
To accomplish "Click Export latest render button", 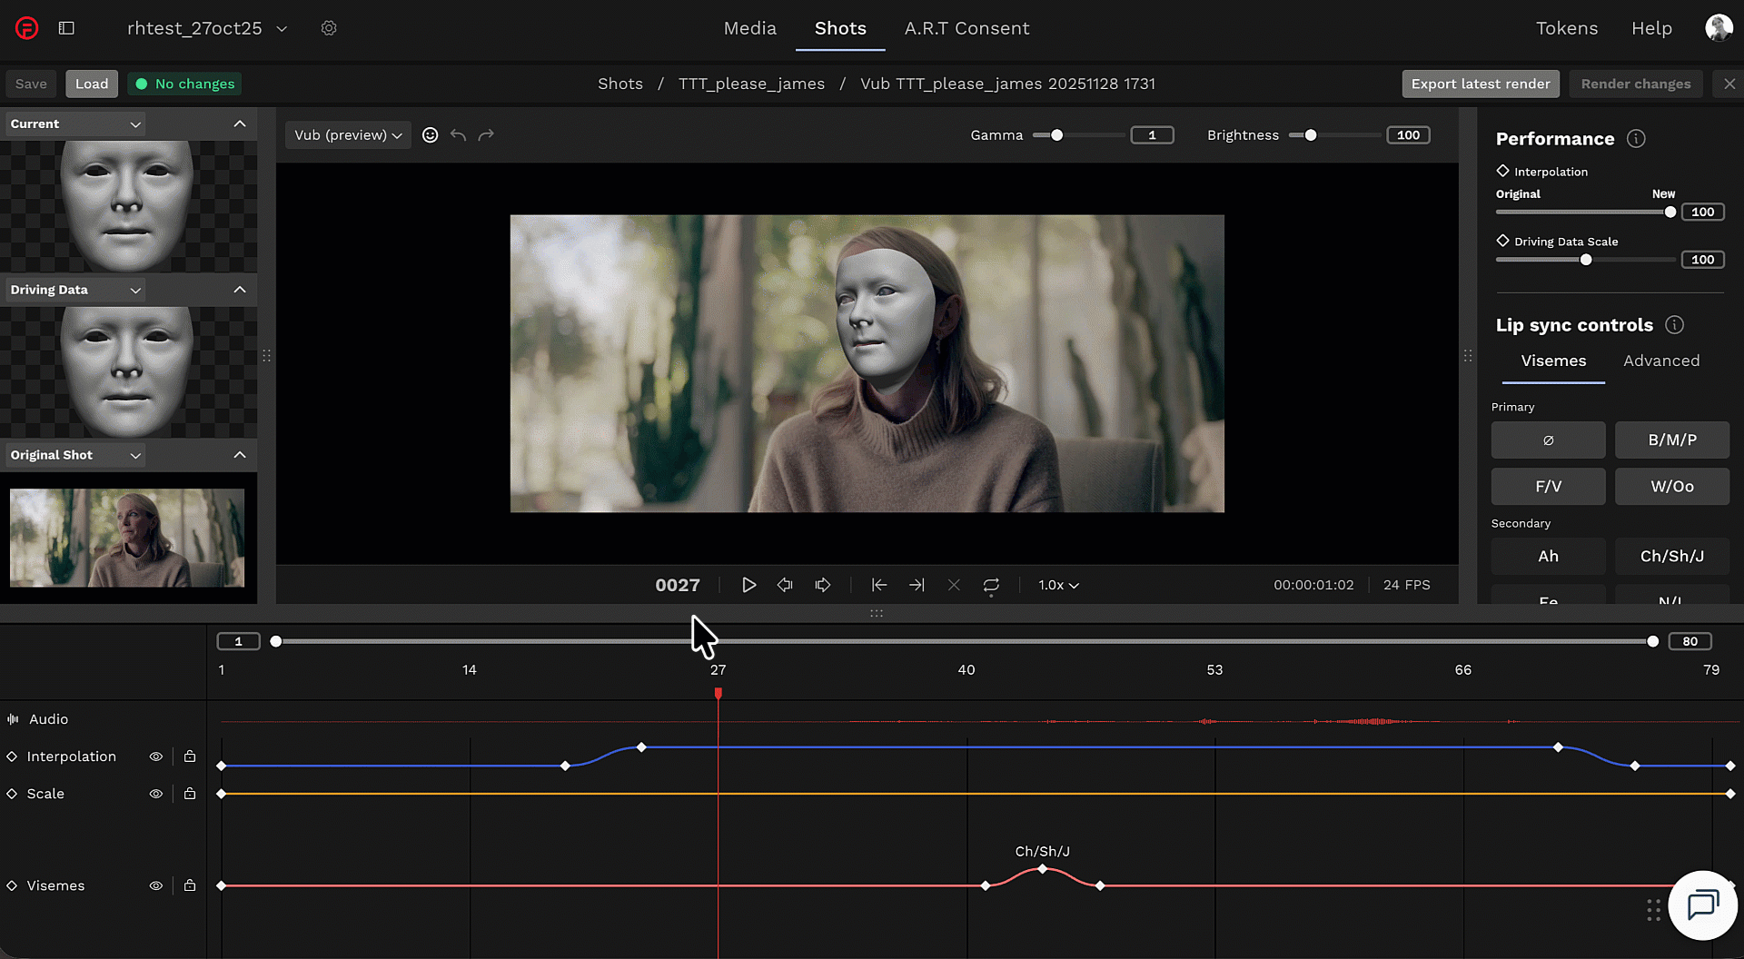I will click(1481, 84).
